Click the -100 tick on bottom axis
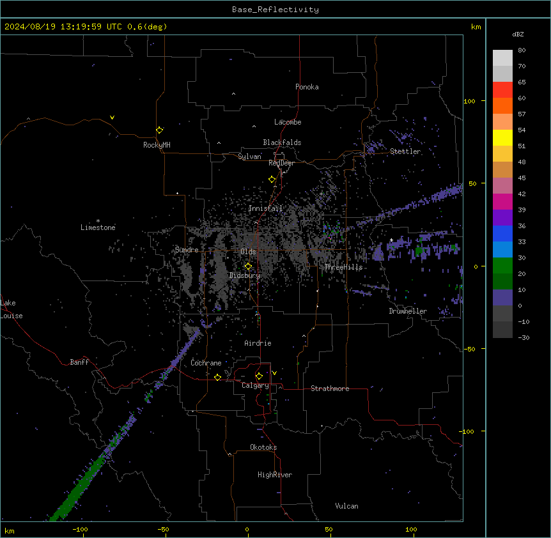 pos(80,529)
